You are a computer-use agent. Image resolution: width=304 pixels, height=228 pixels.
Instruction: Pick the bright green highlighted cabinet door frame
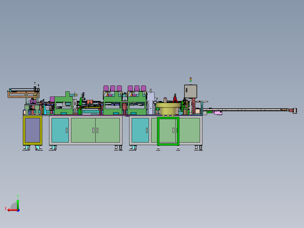[x=168, y=131]
